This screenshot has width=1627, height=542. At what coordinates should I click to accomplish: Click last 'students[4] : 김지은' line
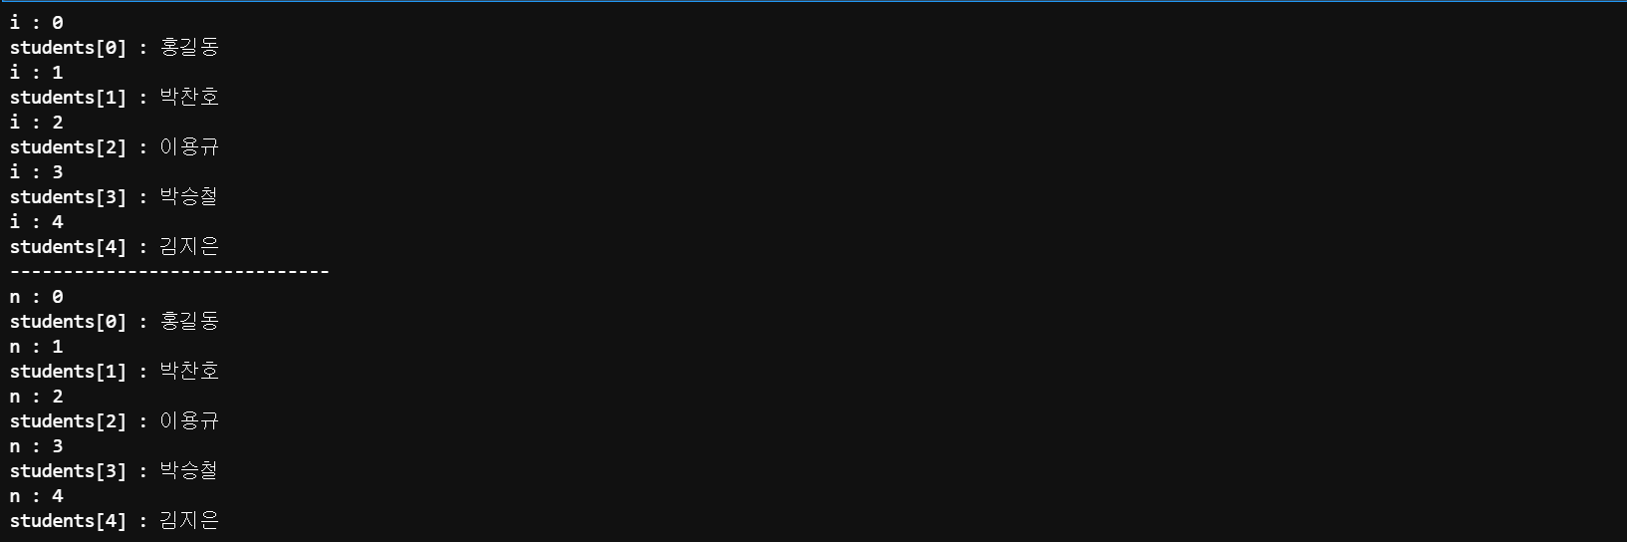[x=115, y=520]
